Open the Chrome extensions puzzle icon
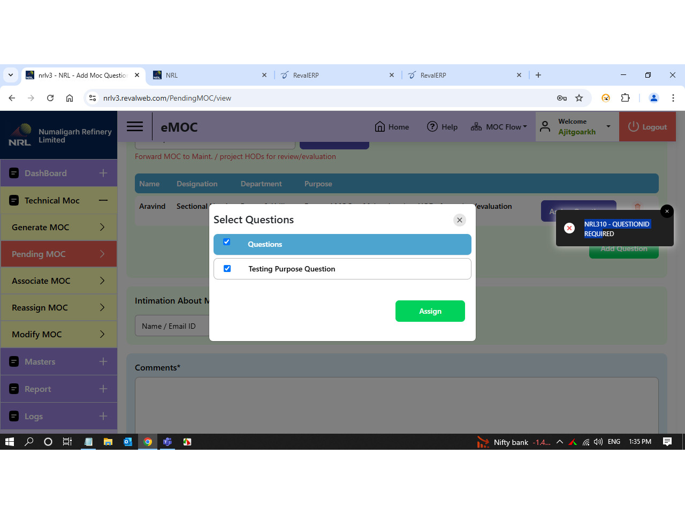Screen dimensions: 685x514 (x=625, y=98)
